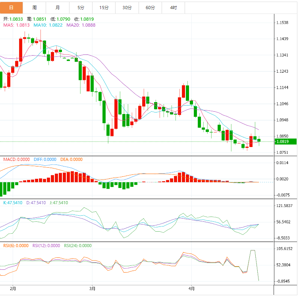The image size is (299, 298).
Task: Click the D:47.5410 indicator label
Action: coord(36,203)
